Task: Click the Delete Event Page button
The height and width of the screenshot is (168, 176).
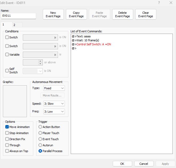Action: click(123, 15)
